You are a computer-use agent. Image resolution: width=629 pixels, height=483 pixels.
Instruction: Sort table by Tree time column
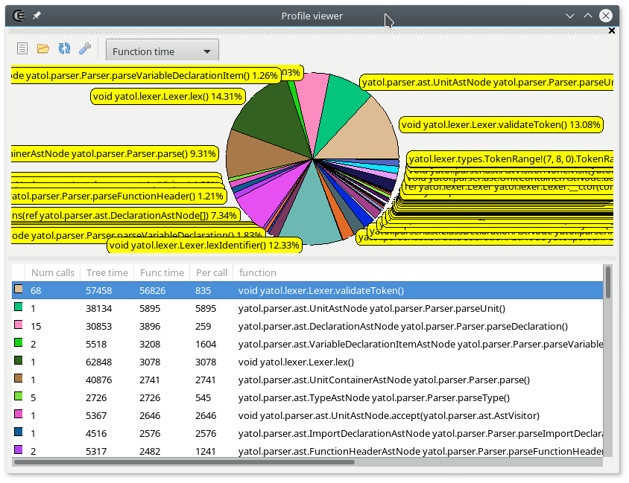click(107, 272)
